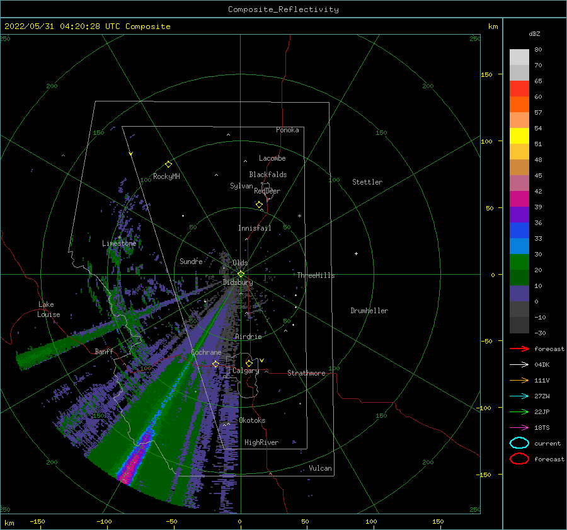Click the Vulcan city label
This screenshot has height=530, width=567.
pos(320,468)
